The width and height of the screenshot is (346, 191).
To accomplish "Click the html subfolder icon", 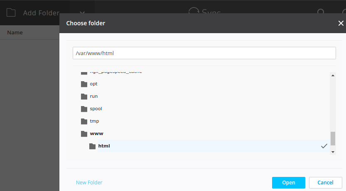I will tap(92, 146).
